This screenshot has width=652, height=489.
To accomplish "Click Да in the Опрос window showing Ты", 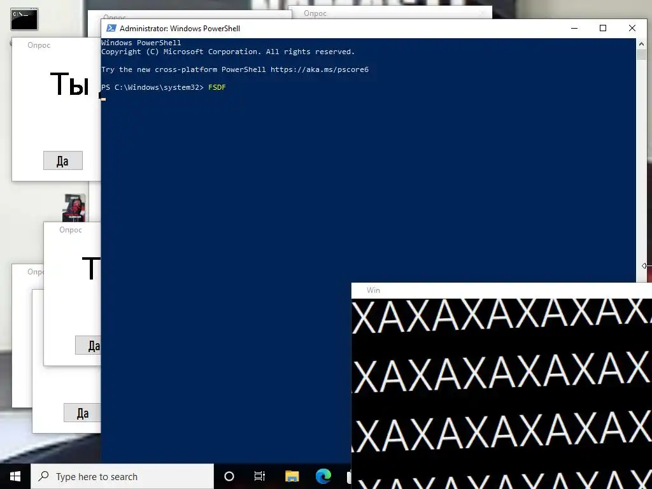I will (x=63, y=160).
